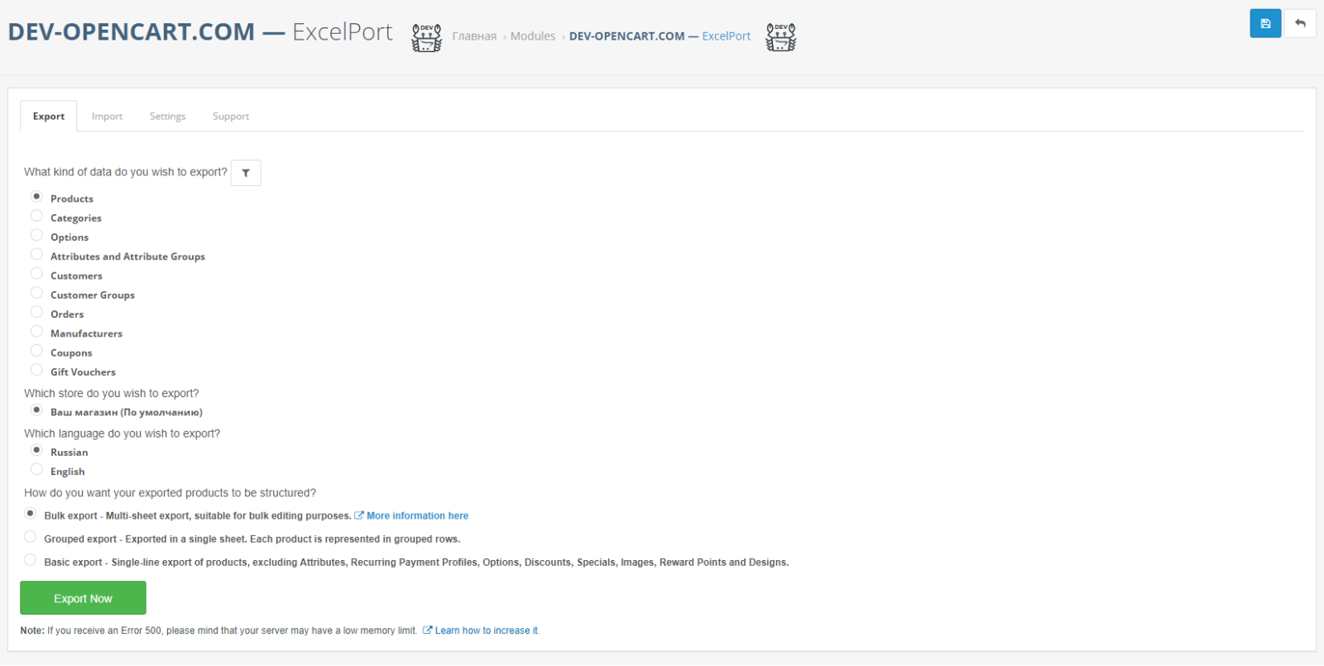The width and height of the screenshot is (1324, 666).
Task: Click the blue Save icon button
Action: click(1265, 23)
